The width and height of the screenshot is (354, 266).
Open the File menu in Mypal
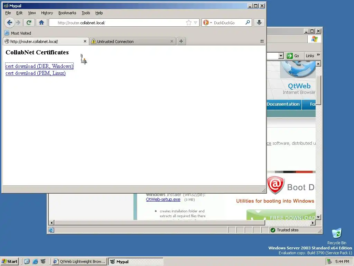(x=8, y=13)
